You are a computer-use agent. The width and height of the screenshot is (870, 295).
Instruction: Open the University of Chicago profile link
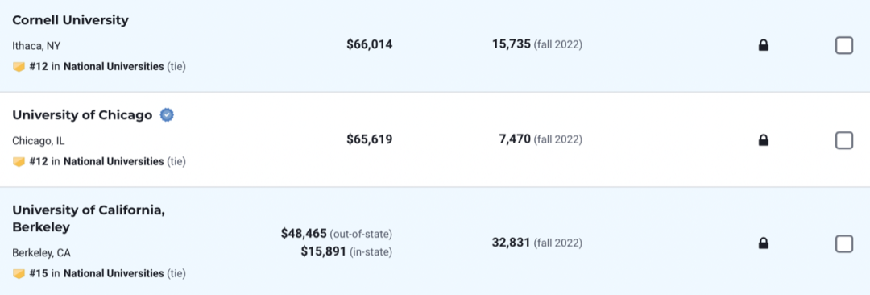82,115
